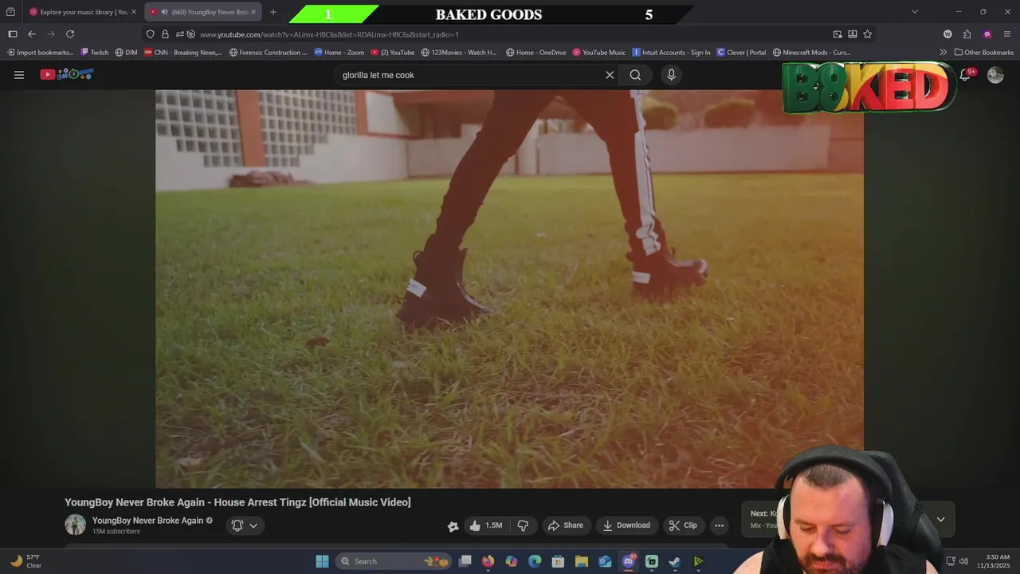The height and width of the screenshot is (574, 1020).
Task: Click the URL address bar
Action: [x=510, y=34]
